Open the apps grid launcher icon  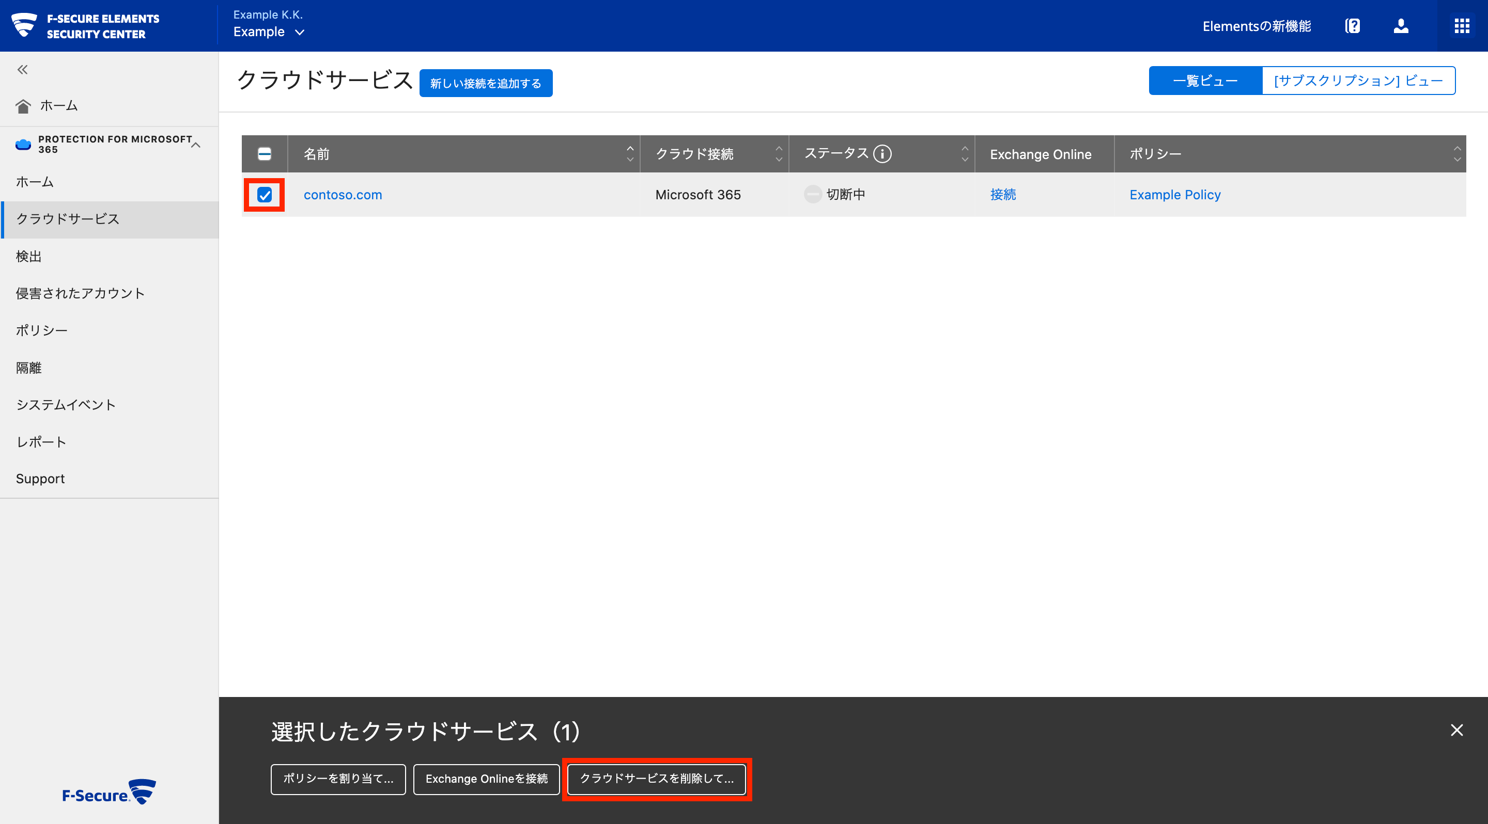click(x=1462, y=26)
